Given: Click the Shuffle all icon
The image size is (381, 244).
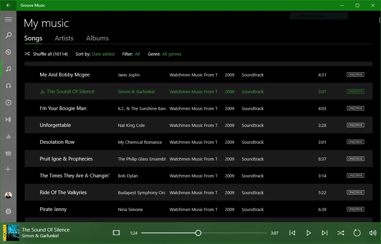Looking at the screenshot, I should 27,54.
